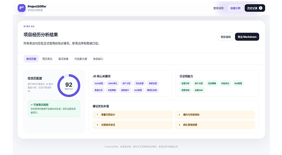Click the 复购提升 keyword tag
This screenshot has width=282, height=155.
tap(125, 90)
